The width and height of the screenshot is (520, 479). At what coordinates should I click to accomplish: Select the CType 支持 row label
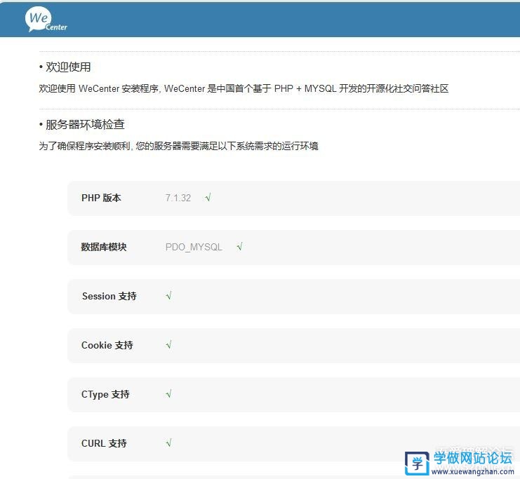(105, 394)
